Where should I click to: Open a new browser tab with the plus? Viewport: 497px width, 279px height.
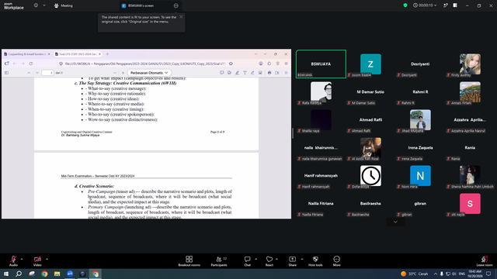click(x=107, y=54)
